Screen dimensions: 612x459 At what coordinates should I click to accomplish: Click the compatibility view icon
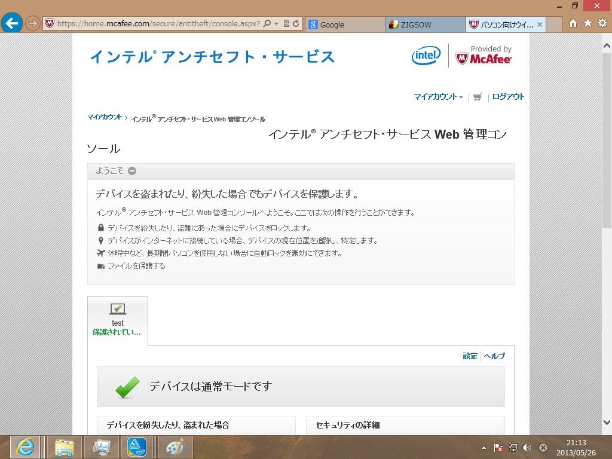coord(286,23)
